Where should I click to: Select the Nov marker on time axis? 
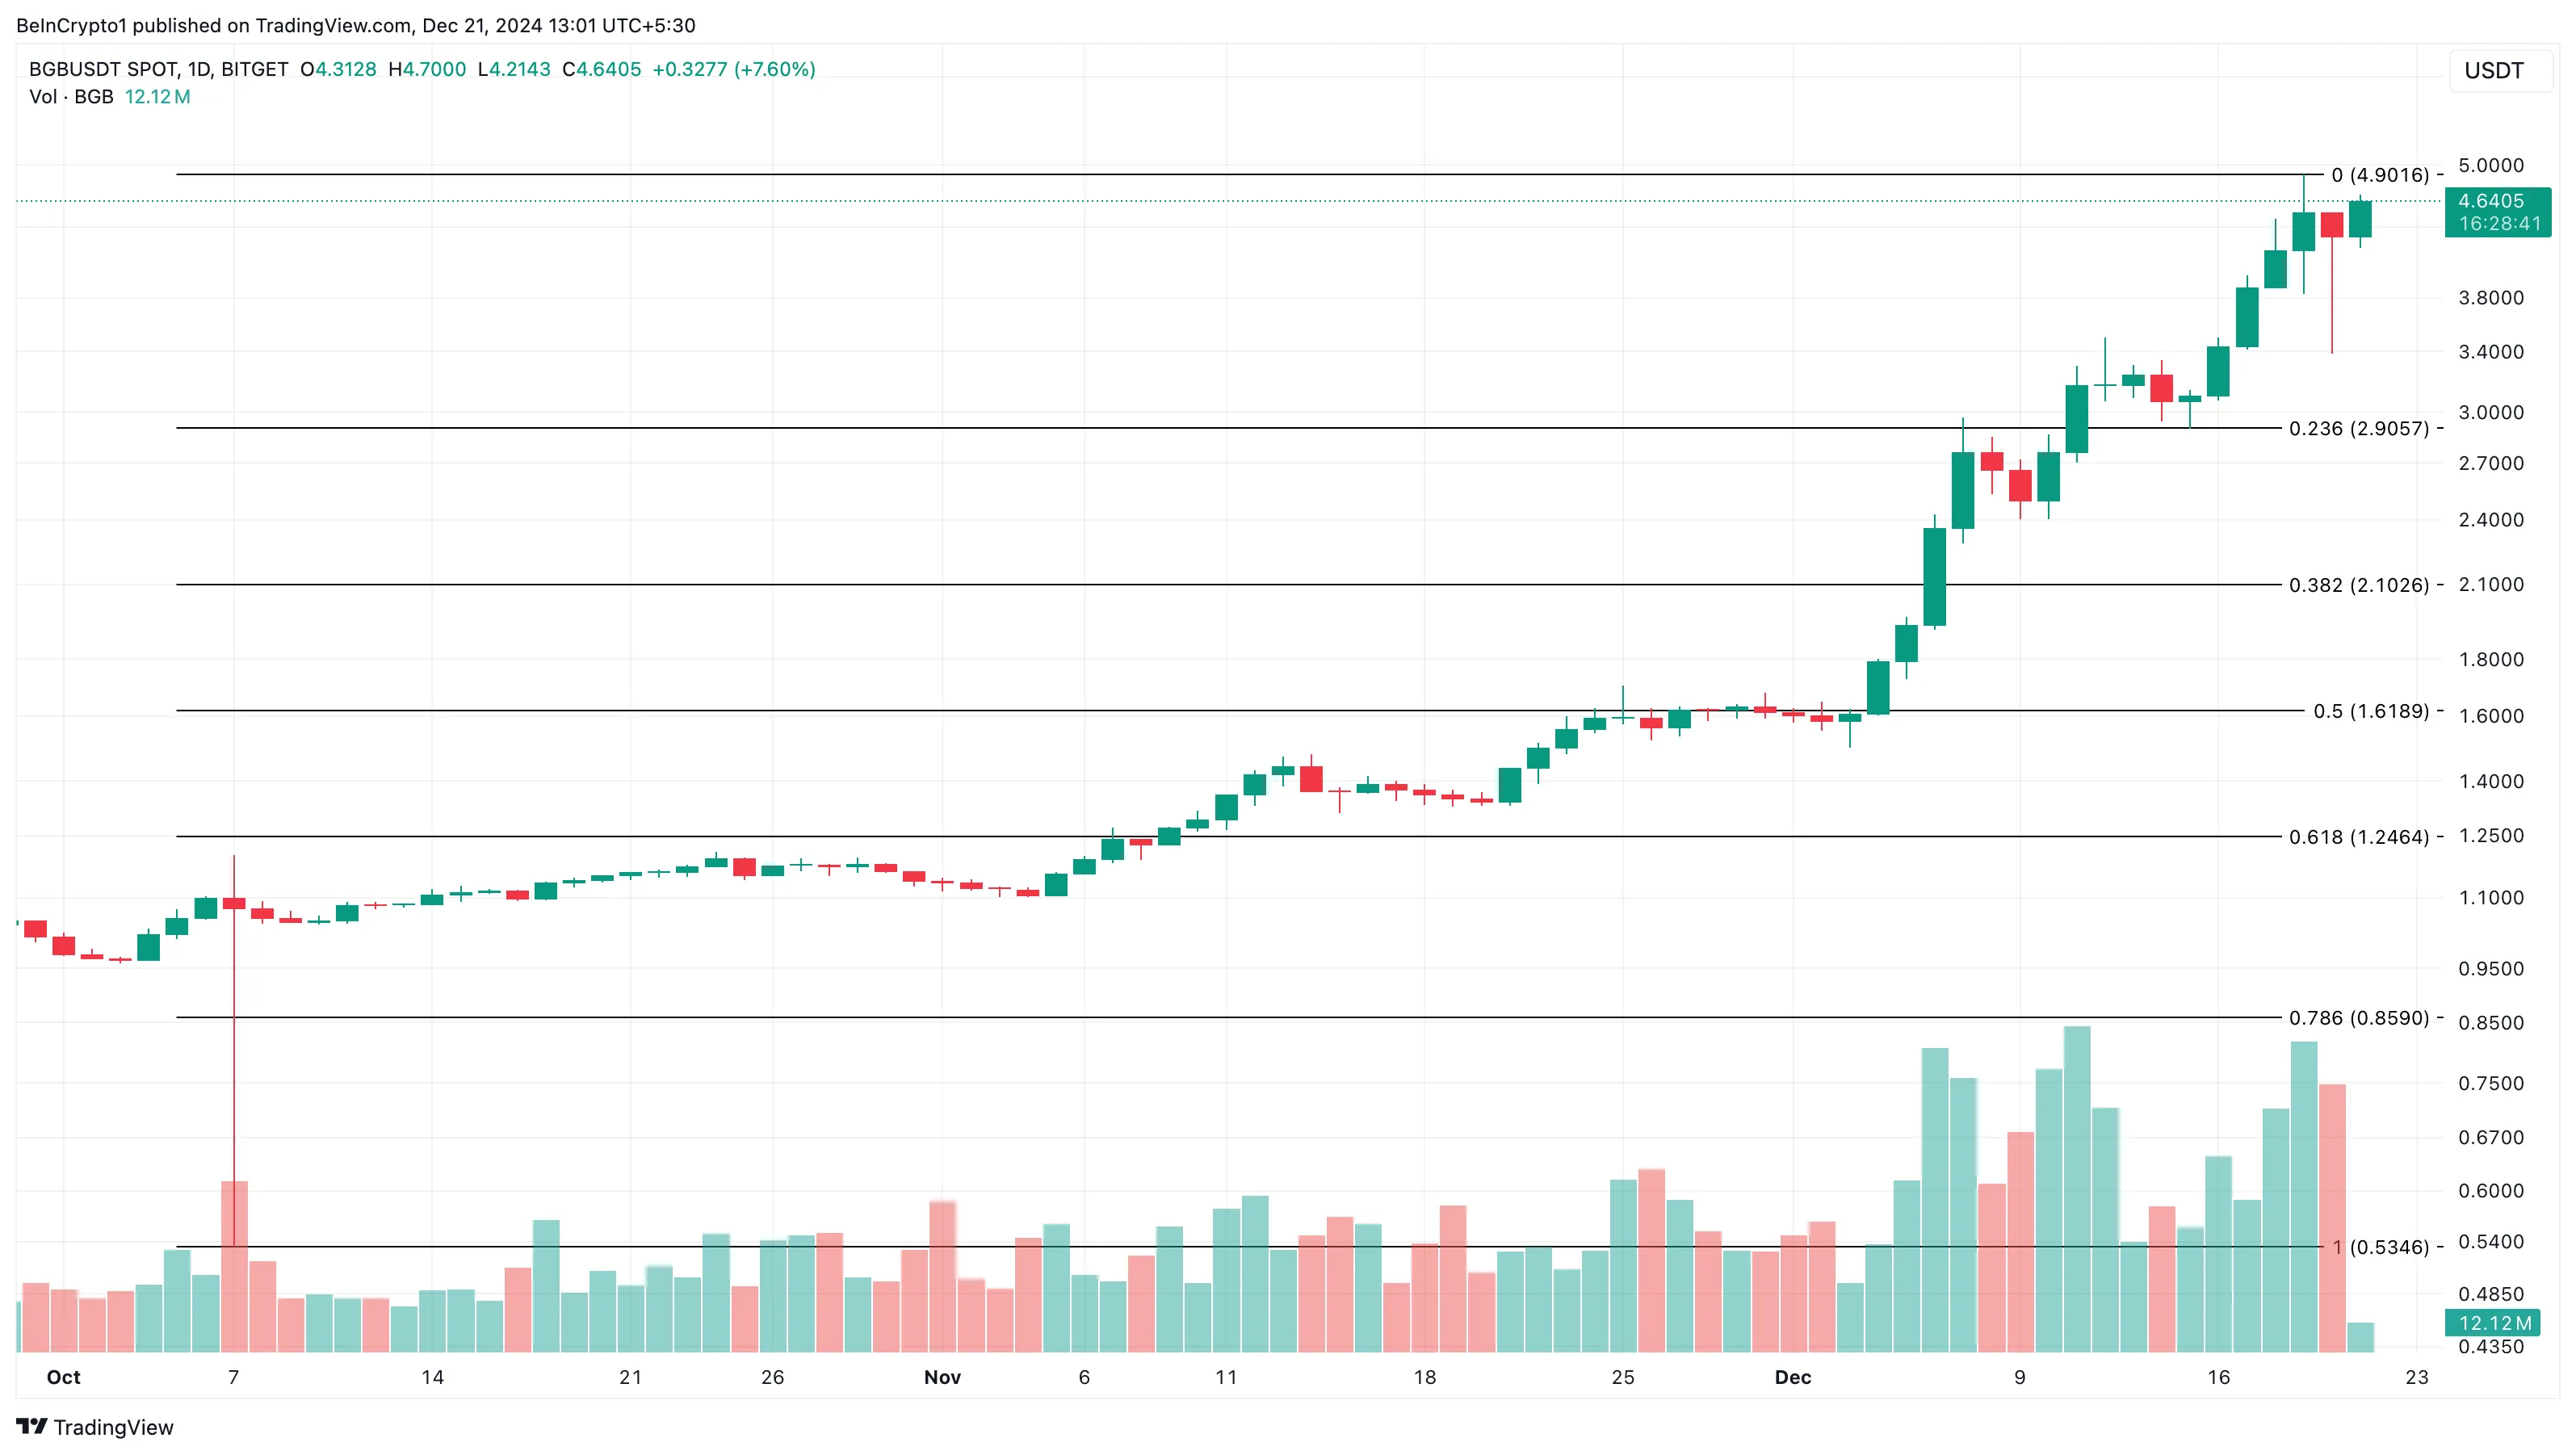click(x=942, y=1377)
